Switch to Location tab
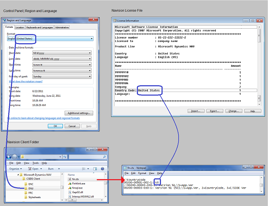Image resolution: width=268 pixels, height=206 pixels. point(19,27)
